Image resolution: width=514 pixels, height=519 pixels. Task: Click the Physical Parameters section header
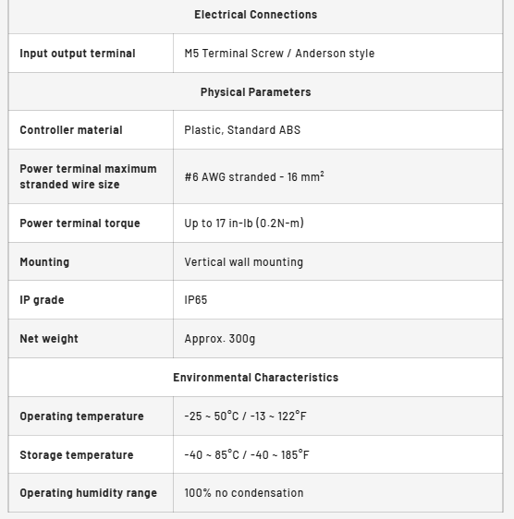pyautogui.click(x=255, y=92)
